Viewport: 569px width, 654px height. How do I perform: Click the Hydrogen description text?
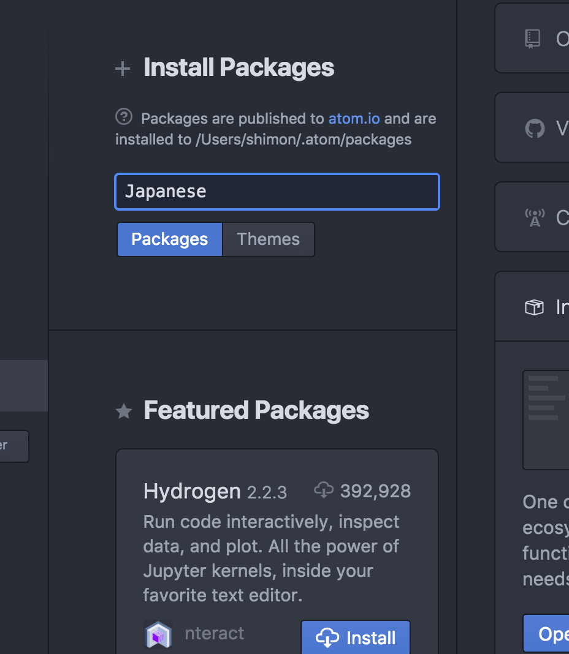point(271,558)
